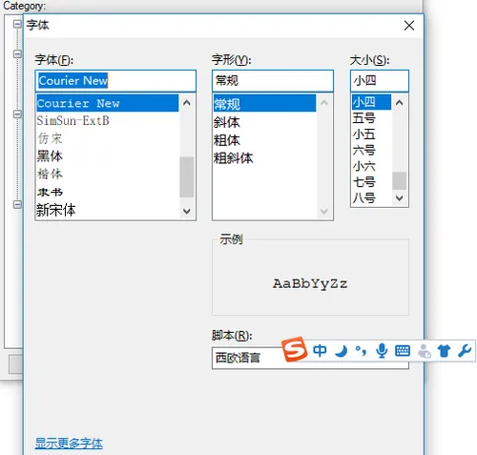Select 粗斜体 font style

point(264,158)
